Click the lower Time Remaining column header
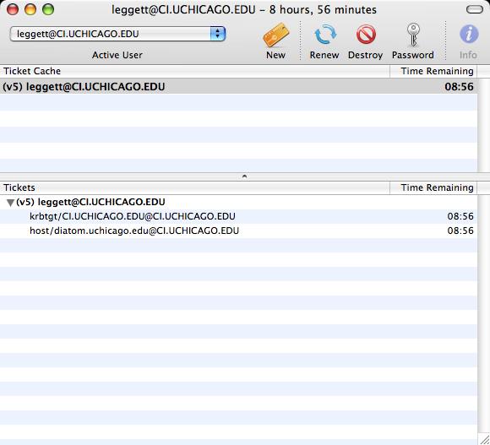Screen dimensions: 490x445 pos(433,187)
